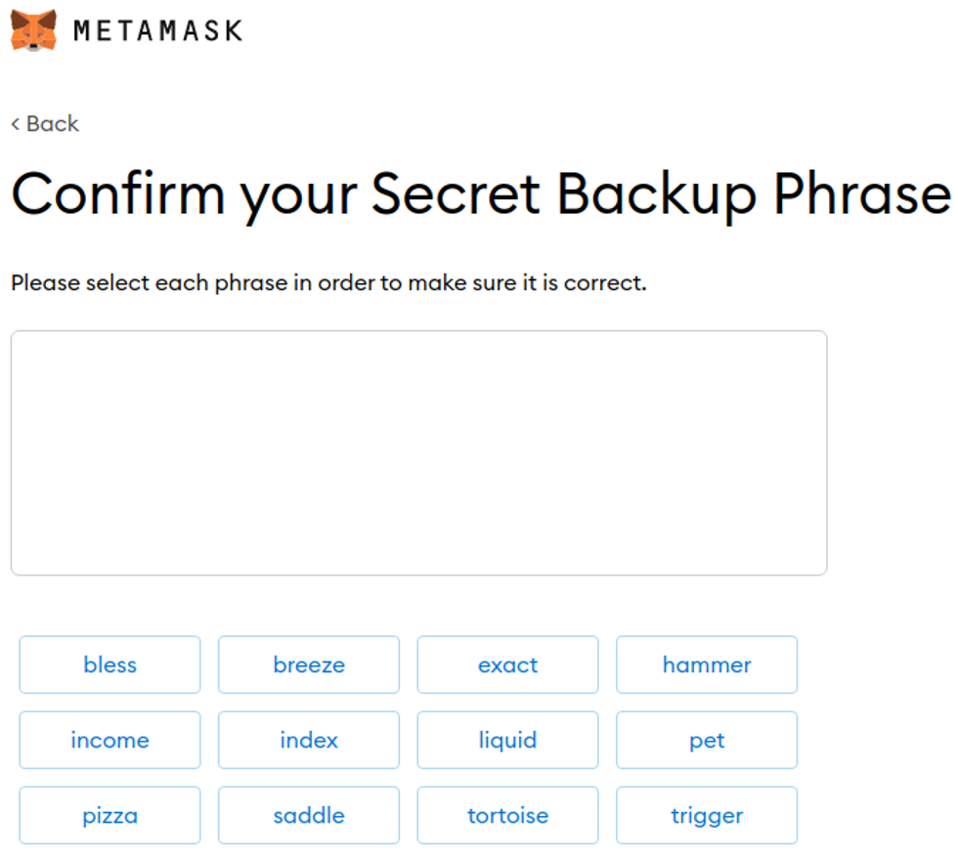Choose the "tortoise" word button
This screenshot has height=855, width=958.
pos(507,815)
